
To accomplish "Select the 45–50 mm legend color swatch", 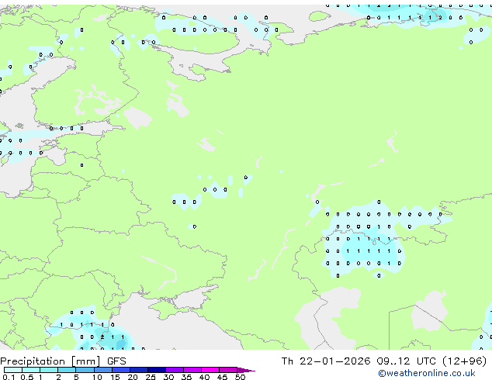I will pyautogui.click(x=228, y=370).
